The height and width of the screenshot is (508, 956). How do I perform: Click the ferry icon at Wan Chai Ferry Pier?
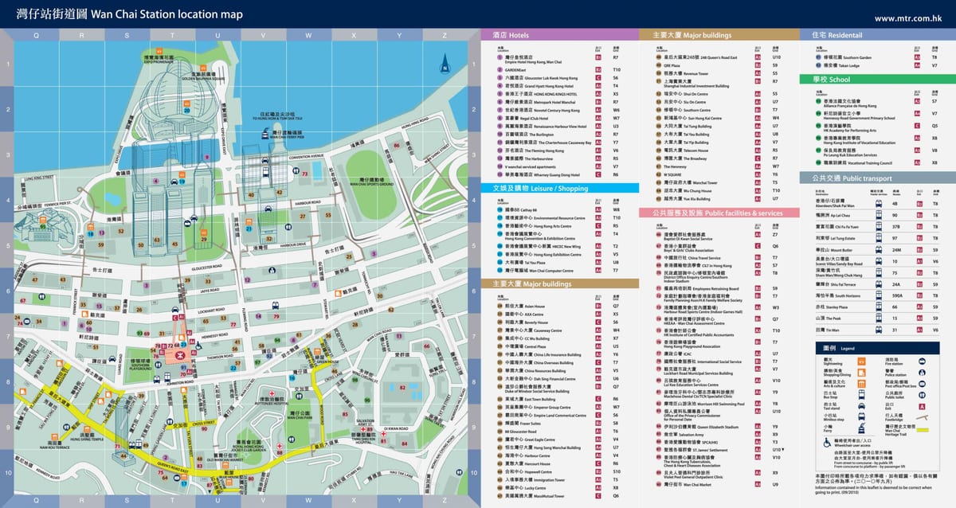[264, 135]
